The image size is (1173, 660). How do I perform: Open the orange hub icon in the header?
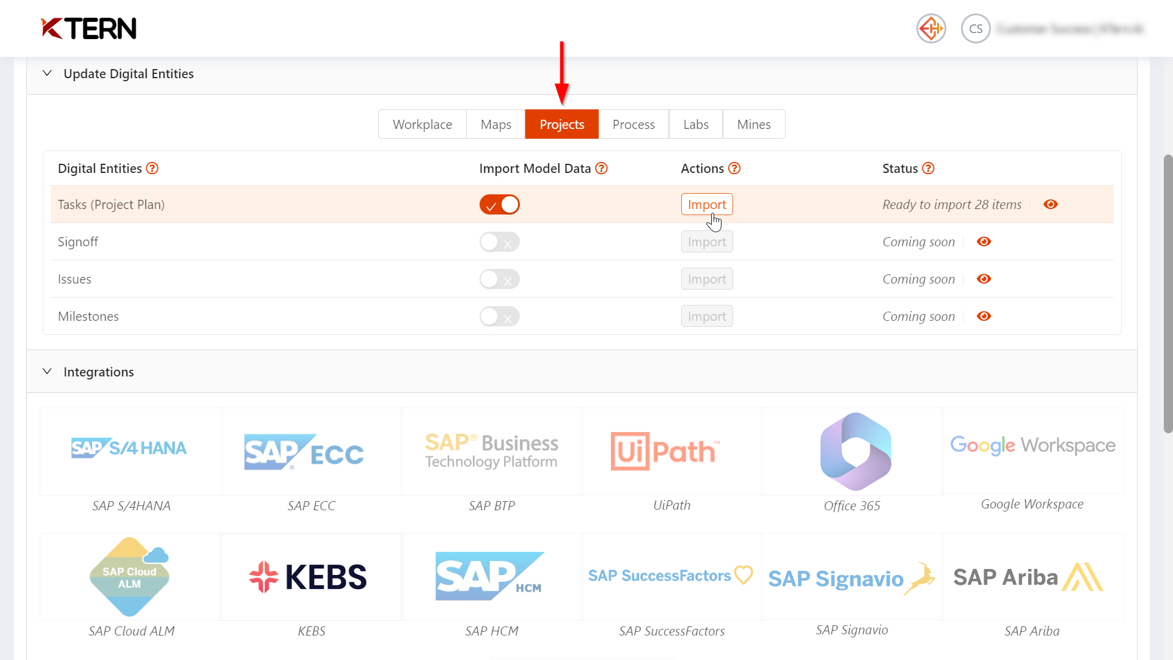pos(931,29)
